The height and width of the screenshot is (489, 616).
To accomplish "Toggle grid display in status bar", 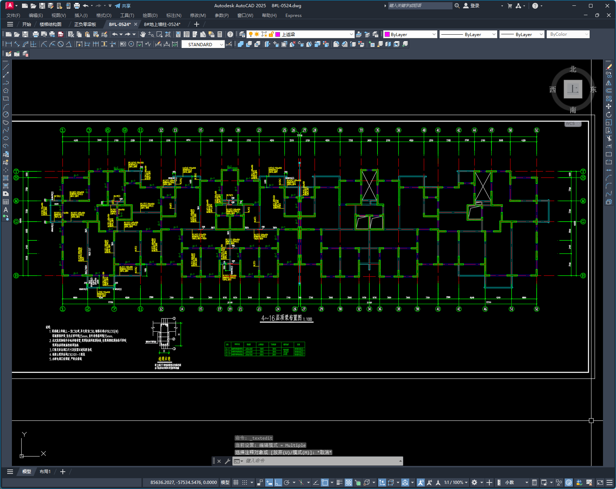I will click(x=236, y=483).
